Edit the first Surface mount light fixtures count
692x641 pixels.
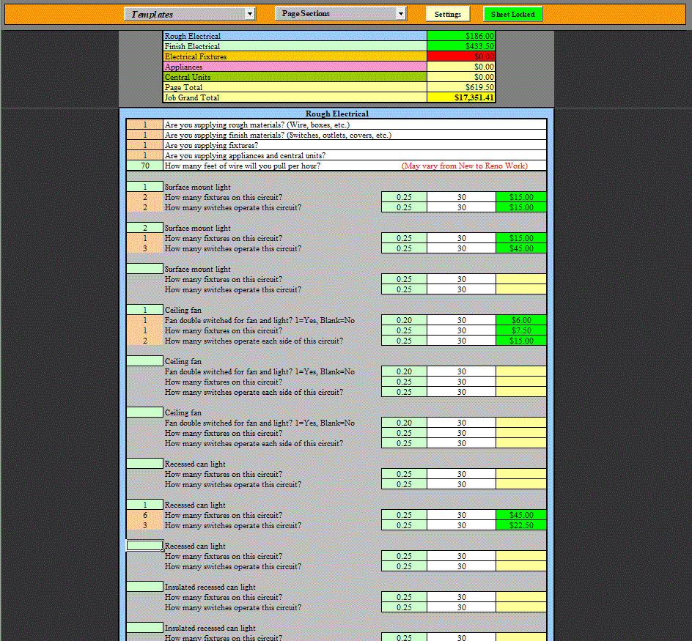coord(144,196)
